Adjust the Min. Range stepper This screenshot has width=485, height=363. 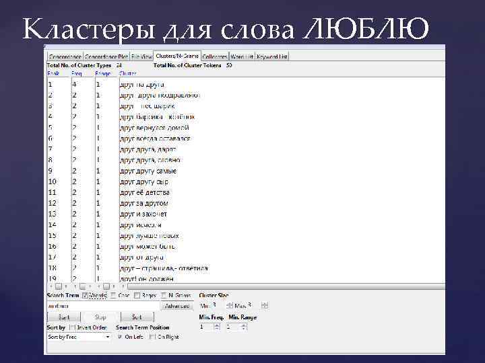click(x=244, y=327)
